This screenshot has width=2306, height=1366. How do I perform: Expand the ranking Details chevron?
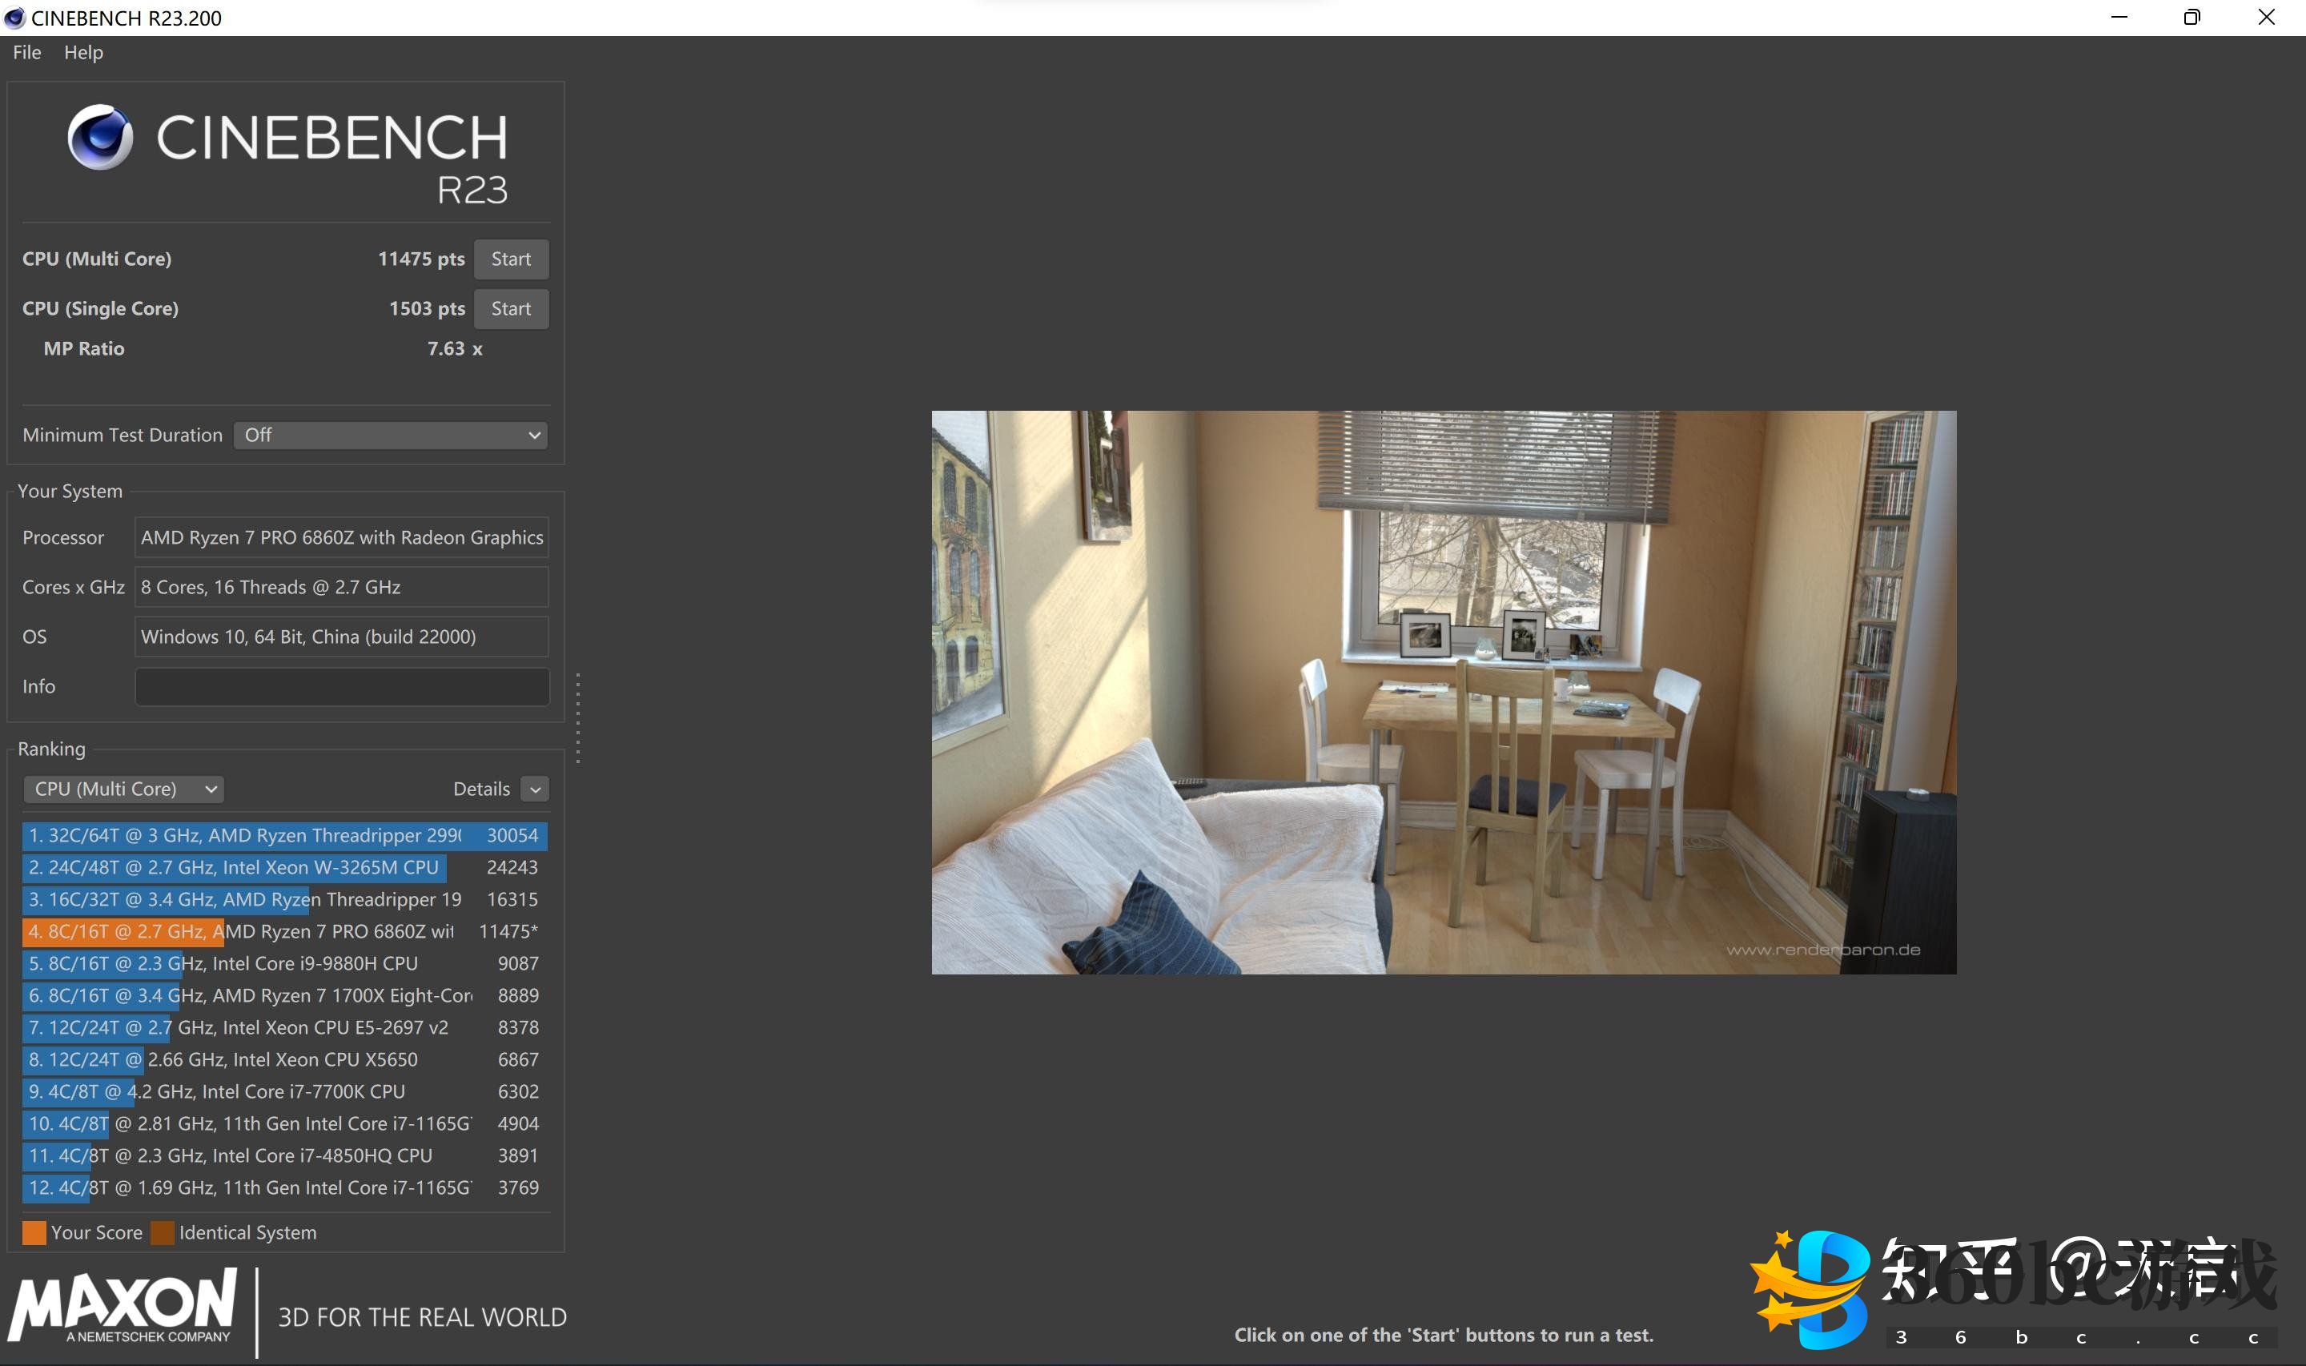tap(535, 789)
